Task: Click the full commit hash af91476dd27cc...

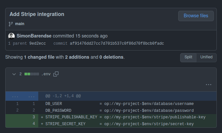Action: (117, 43)
